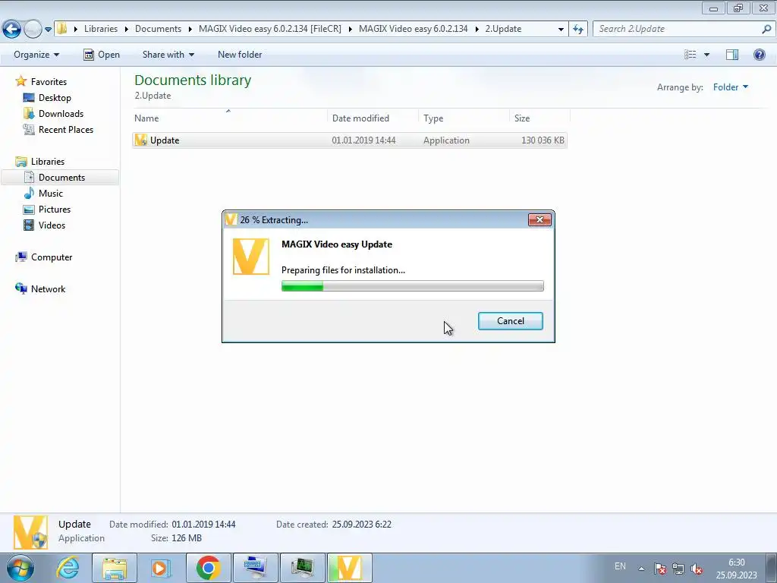Screen dimensions: 777x583
Task: Click the Action Center flag tray icon
Action: click(x=660, y=569)
